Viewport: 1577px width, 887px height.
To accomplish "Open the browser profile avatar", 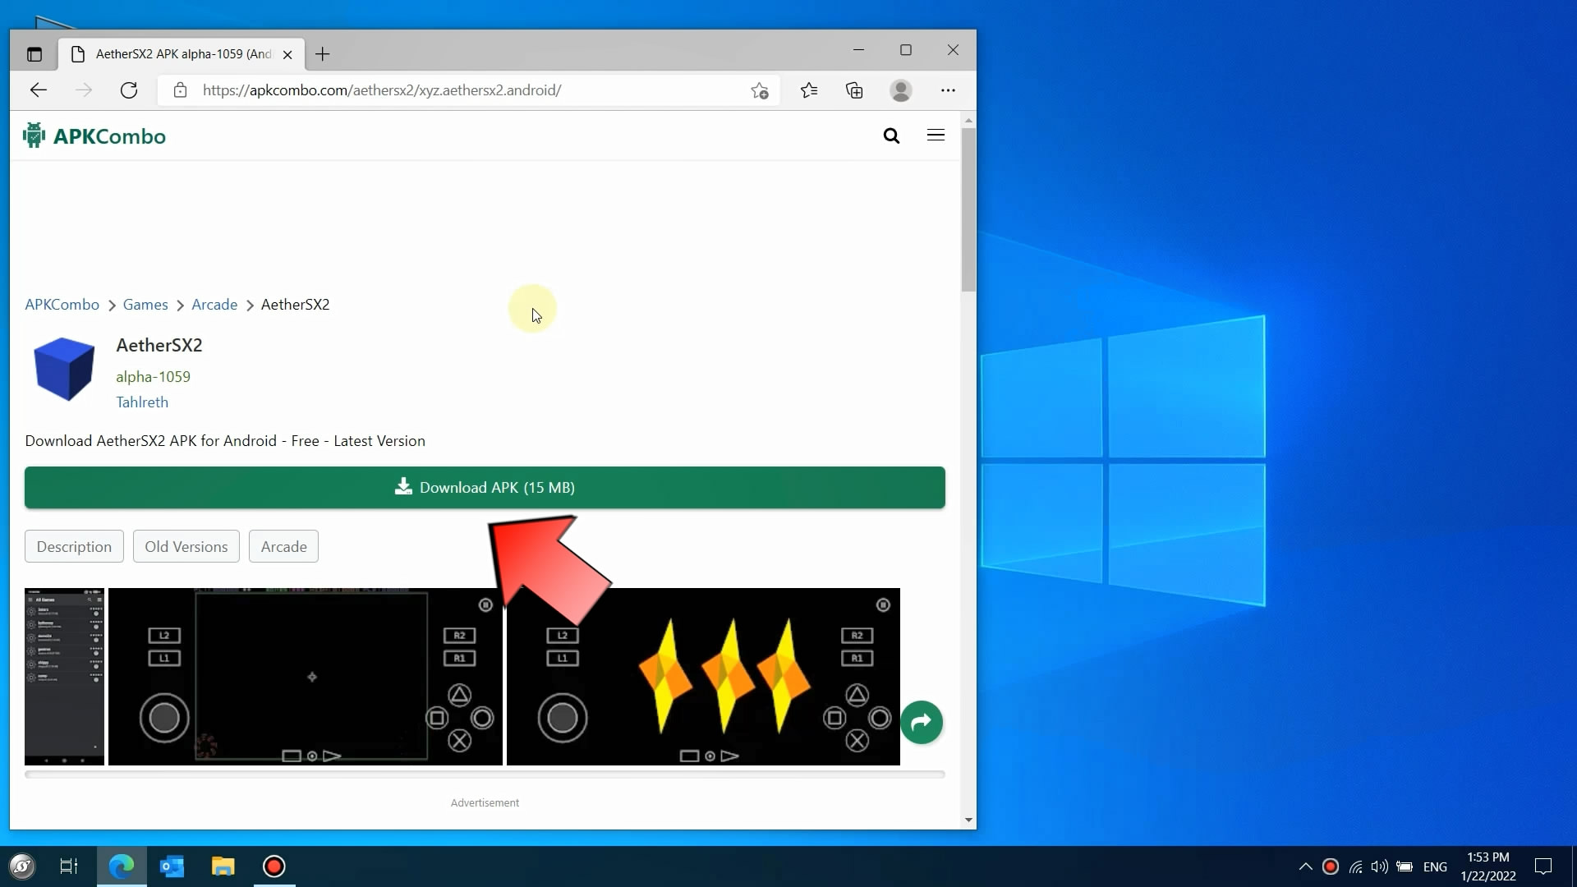I will point(901,90).
